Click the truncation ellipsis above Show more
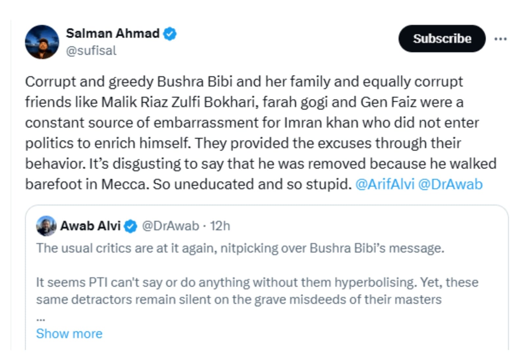525x363 pixels. 40,319
